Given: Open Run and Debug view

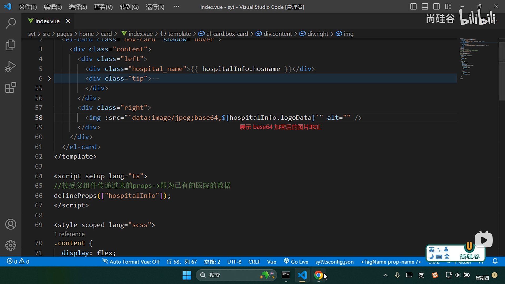Looking at the screenshot, I should (x=11, y=66).
